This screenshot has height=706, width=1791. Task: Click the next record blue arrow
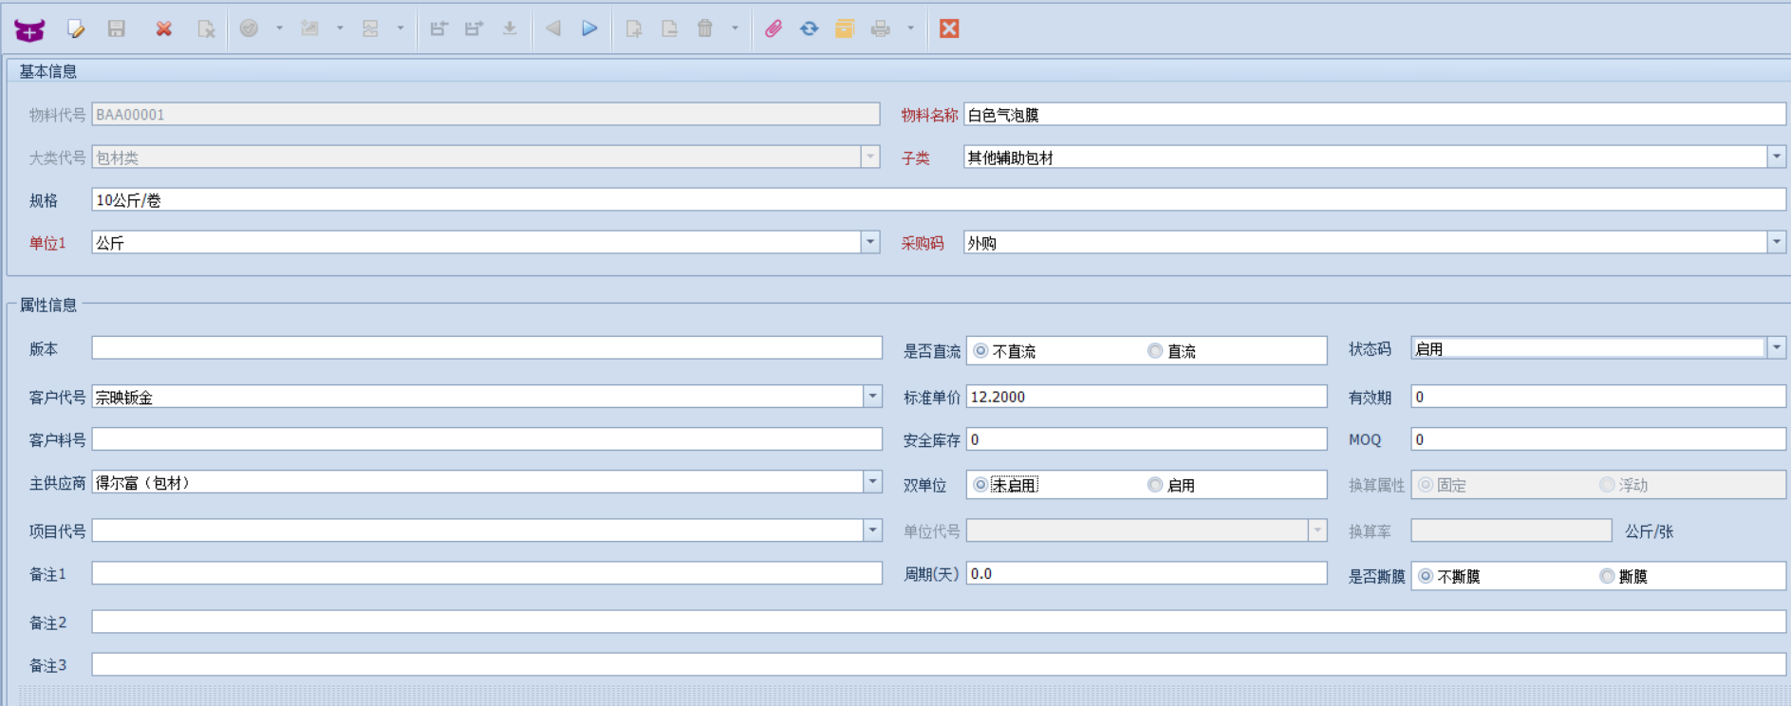click(589, 28)
